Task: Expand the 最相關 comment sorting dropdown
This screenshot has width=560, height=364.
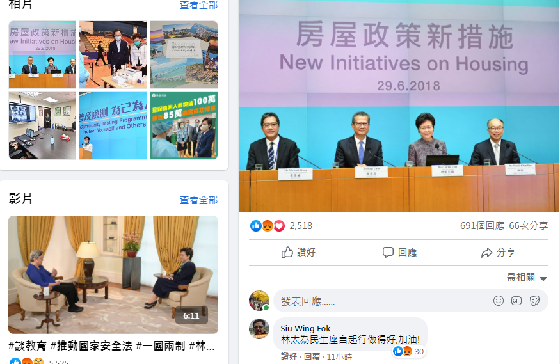Action: (527, 278)
